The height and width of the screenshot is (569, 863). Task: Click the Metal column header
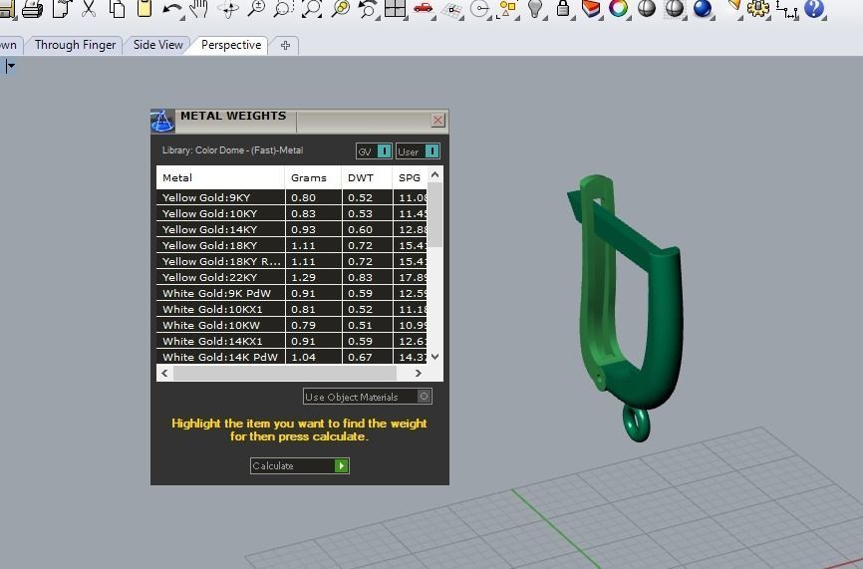[220, 177]
